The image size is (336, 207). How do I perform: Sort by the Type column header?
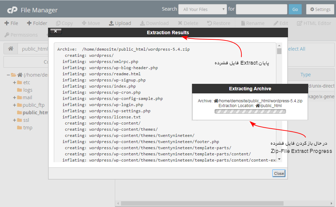pos(305,75)
